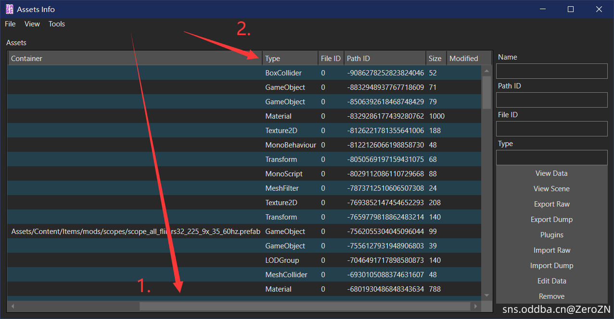Open the File menu
The width and height of the screenshot is (614, 319).
point(10,24)
